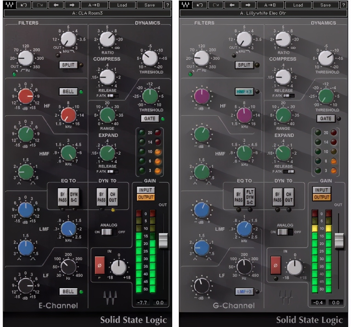The width and height of the screenshot is (351, 327).
Task: Click compressor Threshold knob in E-Channel
Action: (150, 58)
